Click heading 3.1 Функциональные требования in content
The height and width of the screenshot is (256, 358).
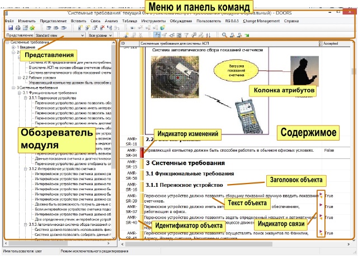coord(190,174)
